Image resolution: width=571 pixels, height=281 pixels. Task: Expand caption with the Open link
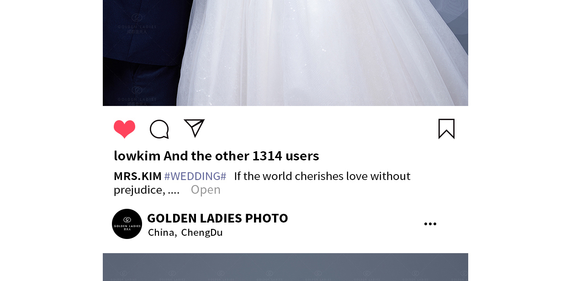(206, 189)
